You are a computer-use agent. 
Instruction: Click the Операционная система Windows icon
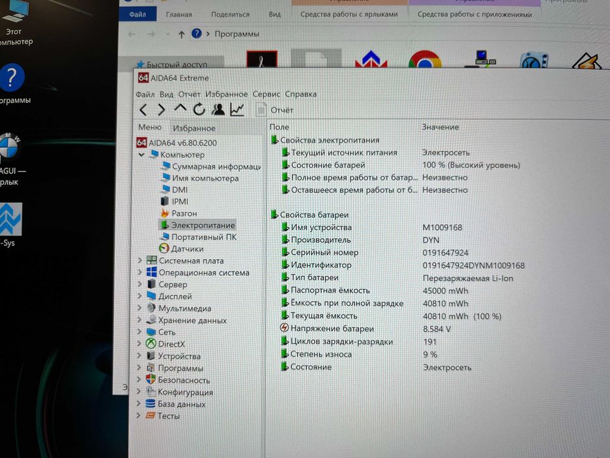click(x=152, y=272)
